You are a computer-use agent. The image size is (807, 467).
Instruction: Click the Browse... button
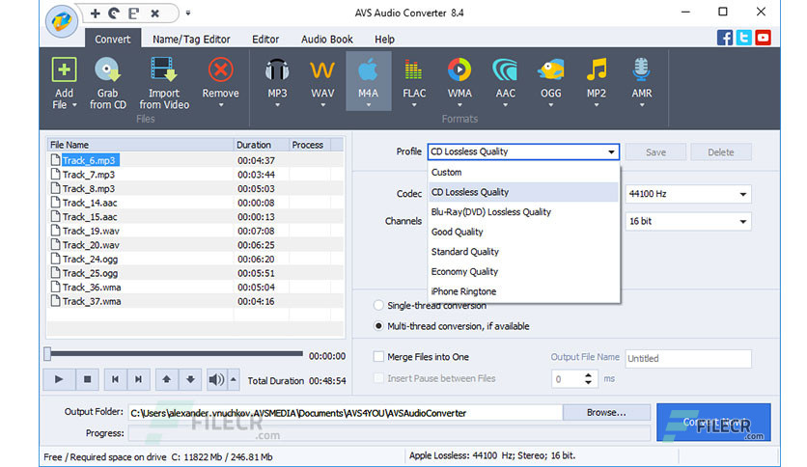[606, 412]
